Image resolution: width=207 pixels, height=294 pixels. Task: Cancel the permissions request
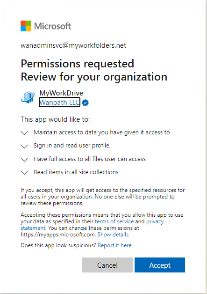pos(107,265)
